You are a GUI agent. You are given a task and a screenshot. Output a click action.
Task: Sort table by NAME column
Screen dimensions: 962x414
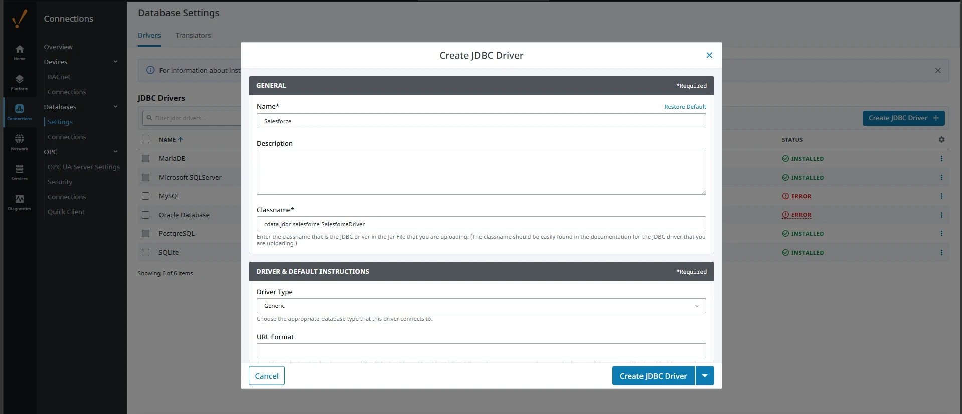tap(171, 140)
